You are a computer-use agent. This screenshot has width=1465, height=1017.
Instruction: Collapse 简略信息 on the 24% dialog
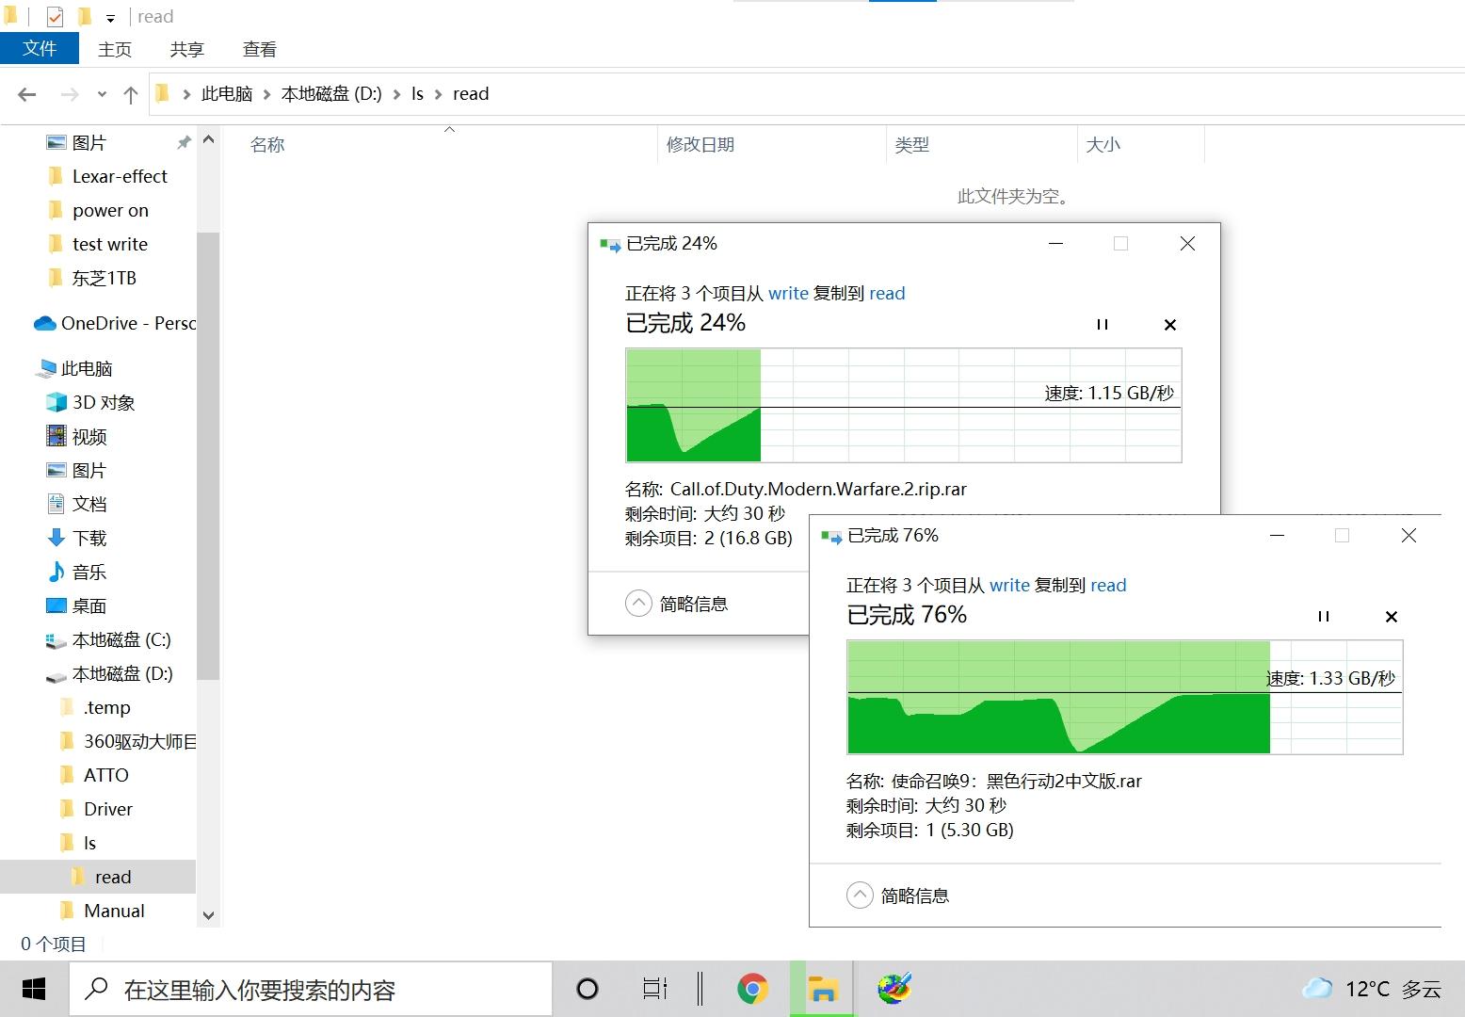(x=638, y=603)
